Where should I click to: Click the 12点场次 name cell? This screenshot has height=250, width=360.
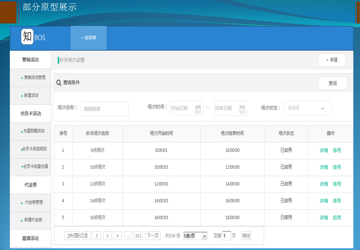97,184
